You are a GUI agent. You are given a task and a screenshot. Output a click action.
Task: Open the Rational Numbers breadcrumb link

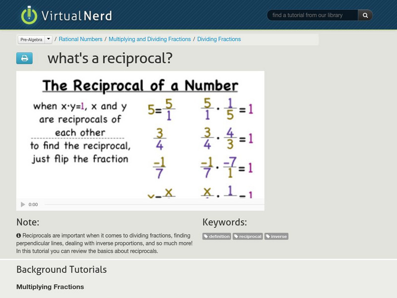point(81,38)
